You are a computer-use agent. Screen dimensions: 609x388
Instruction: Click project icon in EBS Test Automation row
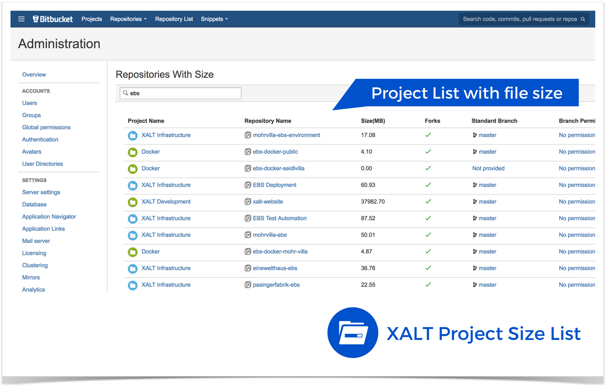[x=133, y=218]
